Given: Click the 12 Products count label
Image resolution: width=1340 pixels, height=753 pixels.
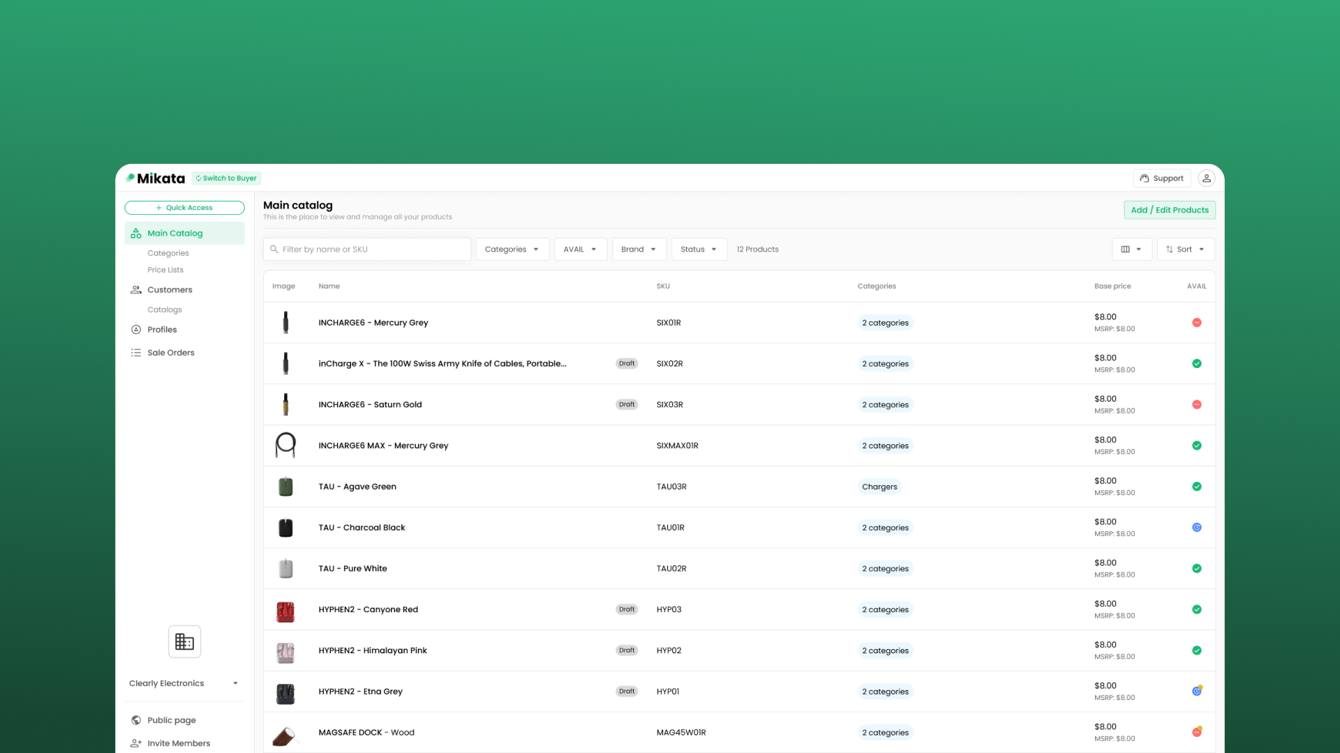Looking at the screenshot, I should tap(757, 250).
